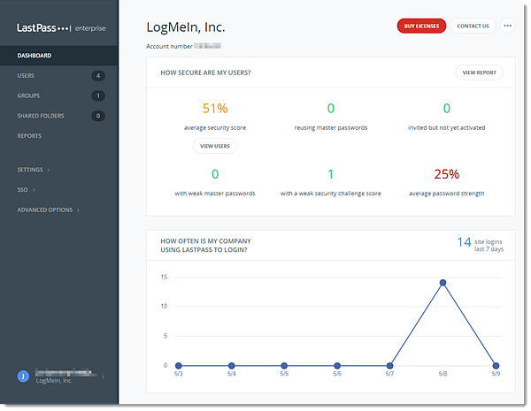Select the 5/8 data point on chart

pos(442,283)
